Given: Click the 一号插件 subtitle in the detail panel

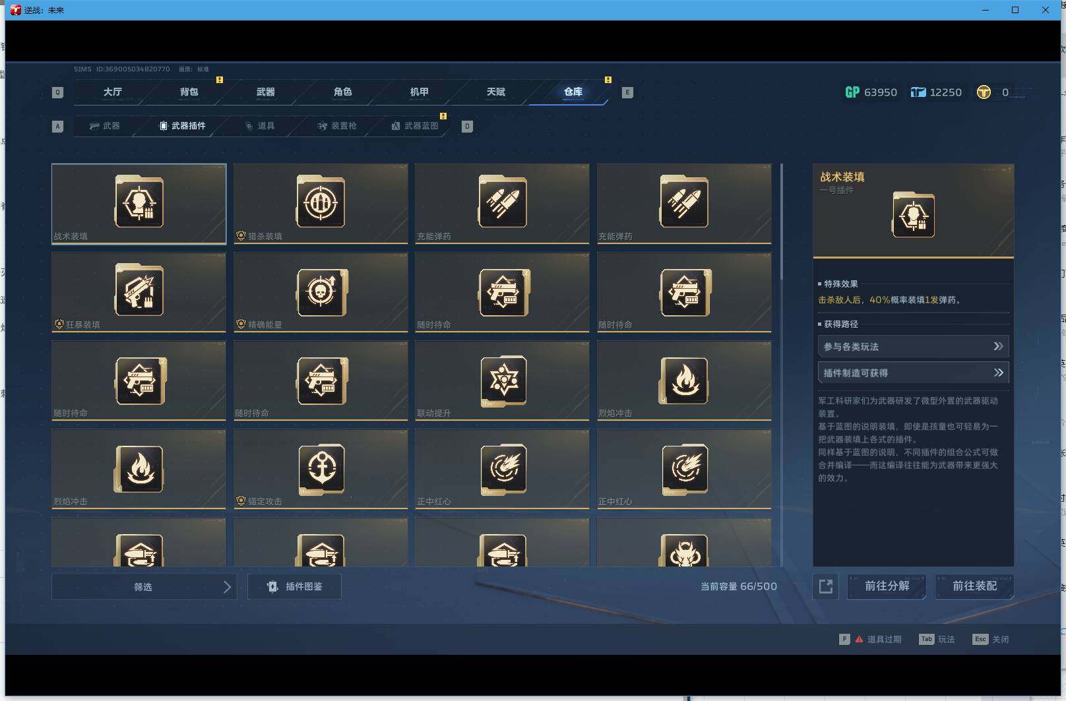Looking at the screenshot, I should [836, 190].
